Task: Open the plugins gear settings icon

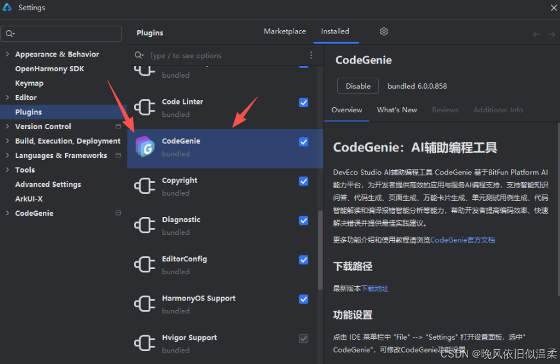Action: click(x=383, y=31)
